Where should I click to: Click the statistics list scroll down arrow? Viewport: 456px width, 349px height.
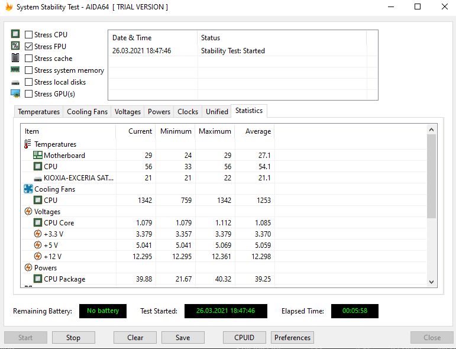(432, 282)
